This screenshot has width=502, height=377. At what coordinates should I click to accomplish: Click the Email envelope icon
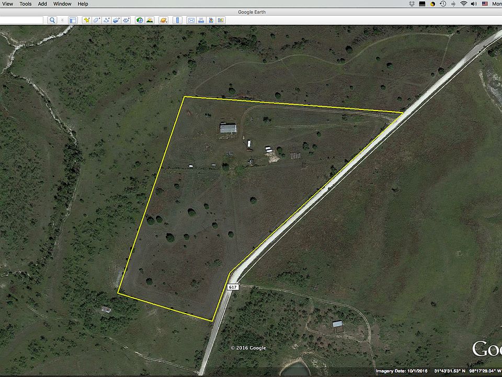pyautogui.click(x=191, y=20)
